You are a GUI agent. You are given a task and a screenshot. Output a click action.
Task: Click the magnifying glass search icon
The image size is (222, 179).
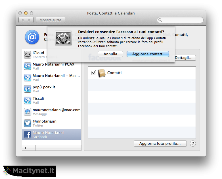(160, 20)
